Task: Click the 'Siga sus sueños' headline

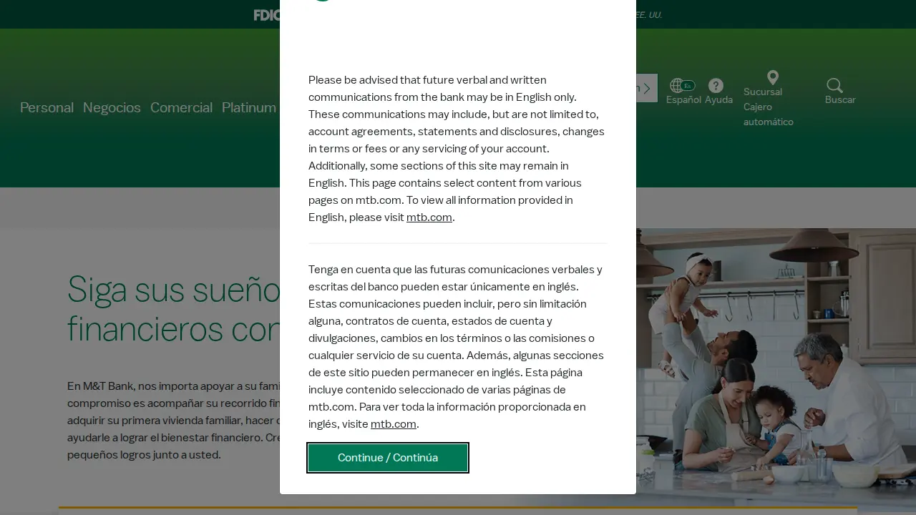Action: 173,309
